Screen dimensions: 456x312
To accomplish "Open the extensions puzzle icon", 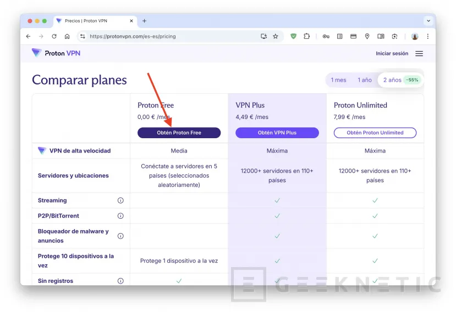I will pyautogui.click(x=306, y=36).
